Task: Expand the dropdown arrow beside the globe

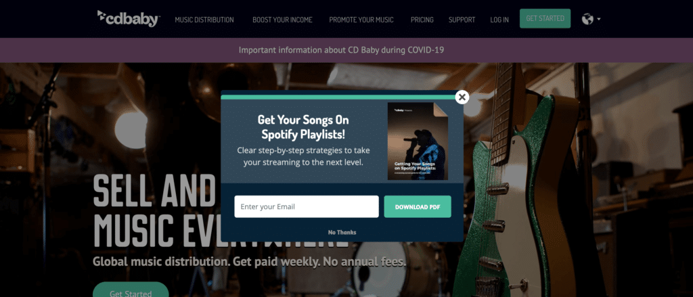Action: (x=599, y=19)
